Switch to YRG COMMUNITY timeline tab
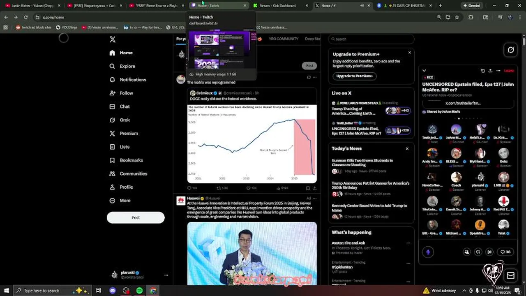526x296 pixels. coord(284,39)
